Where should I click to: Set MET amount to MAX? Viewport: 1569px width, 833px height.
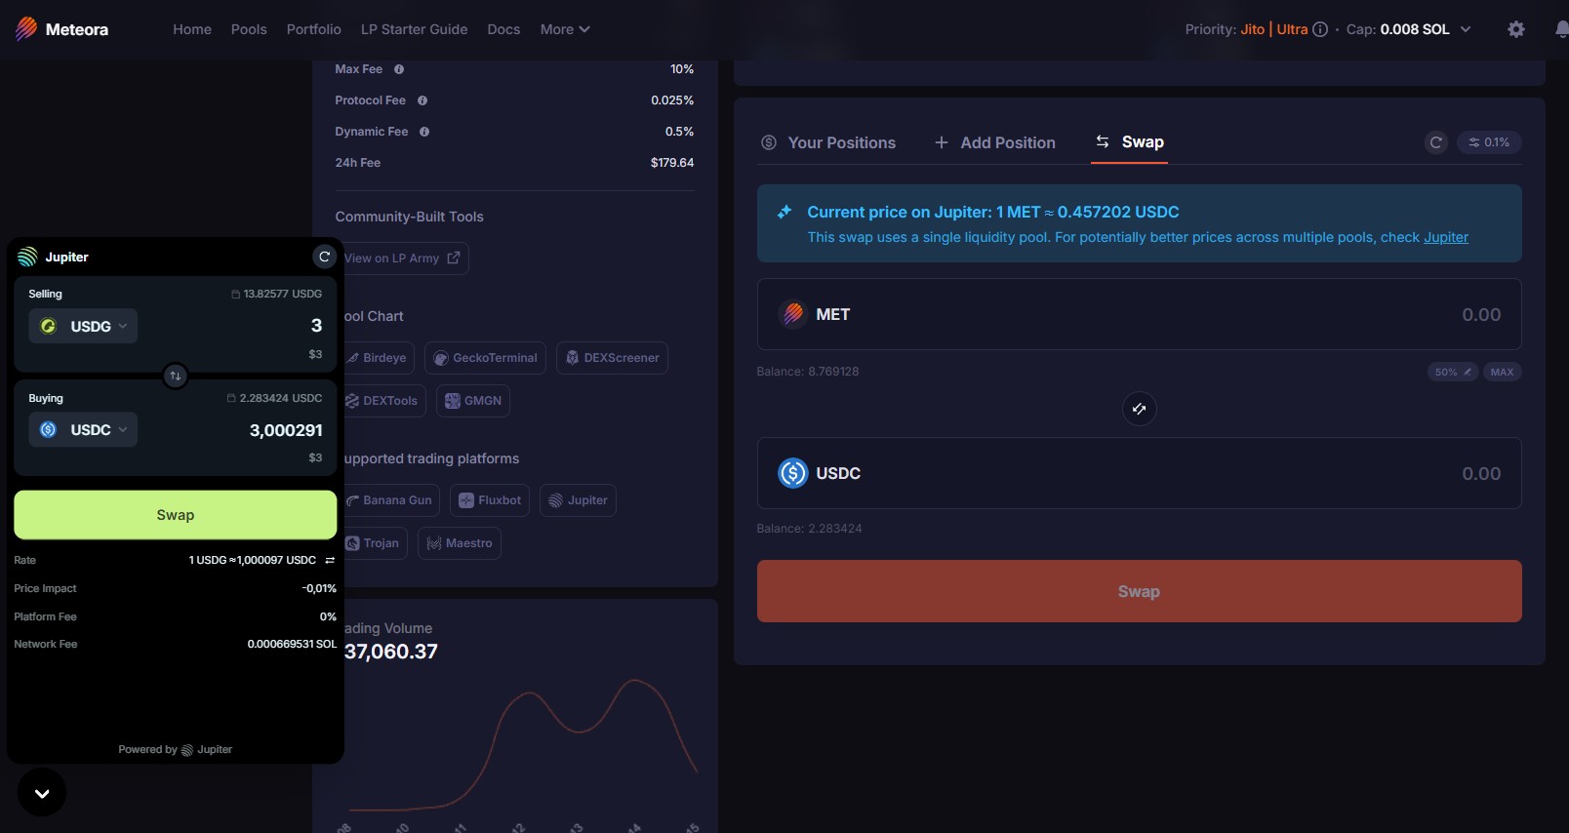click(x=1503, y=372)
